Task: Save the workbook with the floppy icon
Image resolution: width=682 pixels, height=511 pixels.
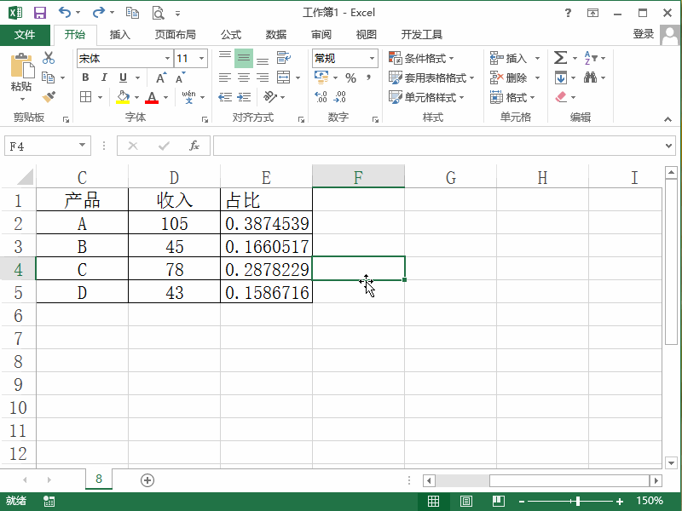Action: tap(39, 13)
